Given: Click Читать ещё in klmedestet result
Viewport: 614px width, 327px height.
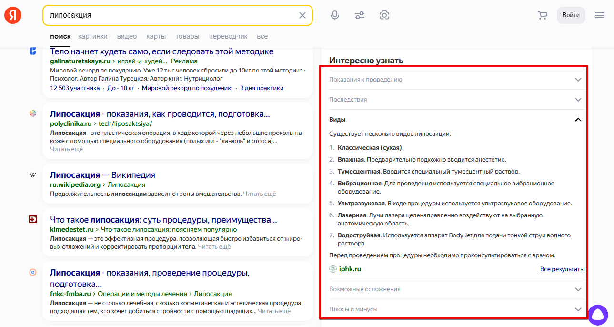Looking at the screenshot, I should pos(214,247).
